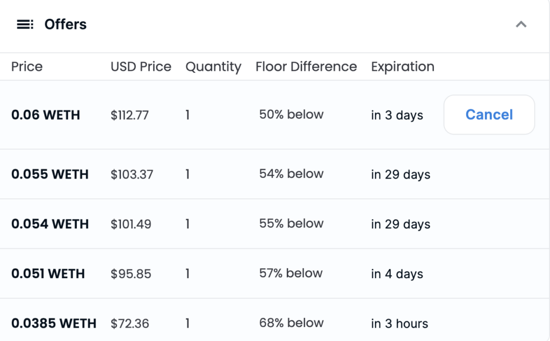Click the Floor Difference column header
This screenshot has width=550, height=341.
tap(306, 66)
